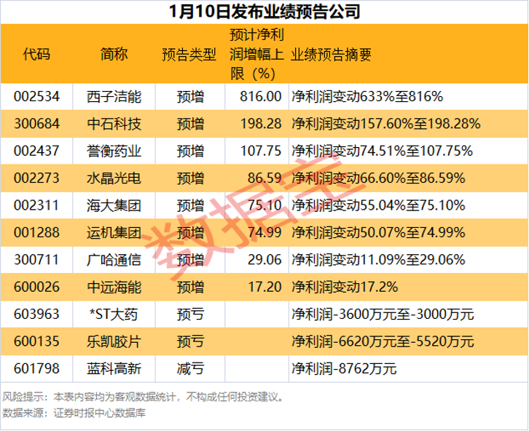Click the 预告类型 column header
This screenshot has height=431, width=529.
(189, 55)
